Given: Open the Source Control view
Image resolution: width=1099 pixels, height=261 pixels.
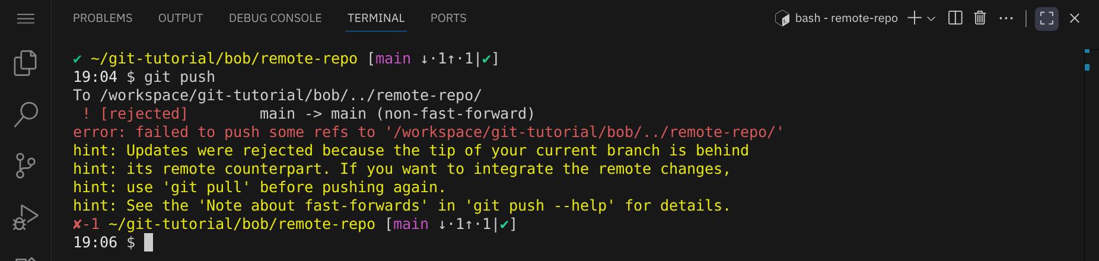Looking at the screenshot, I should click(x=26, y=165).
